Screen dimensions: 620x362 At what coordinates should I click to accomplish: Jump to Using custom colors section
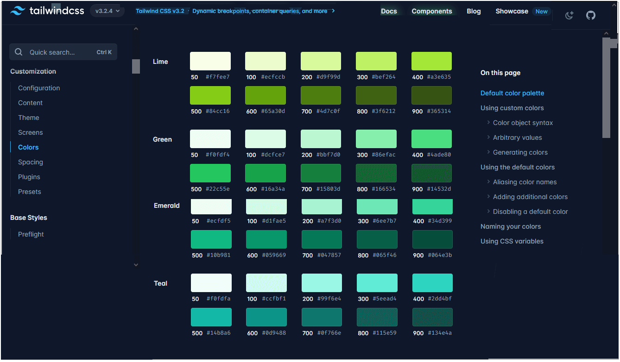click(x=512, y=108)
